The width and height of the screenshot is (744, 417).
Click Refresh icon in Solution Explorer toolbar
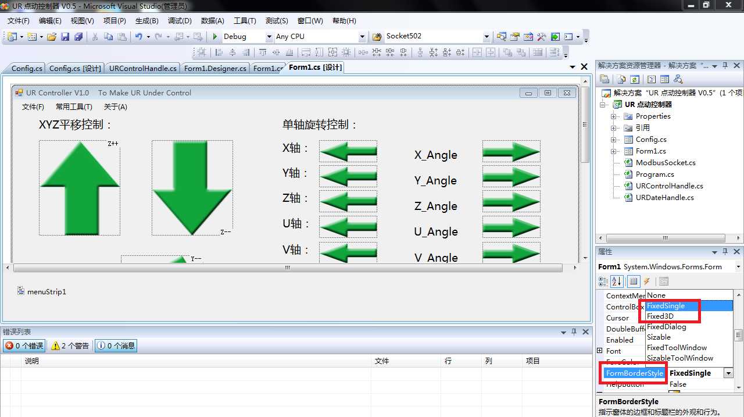(635, 79)
